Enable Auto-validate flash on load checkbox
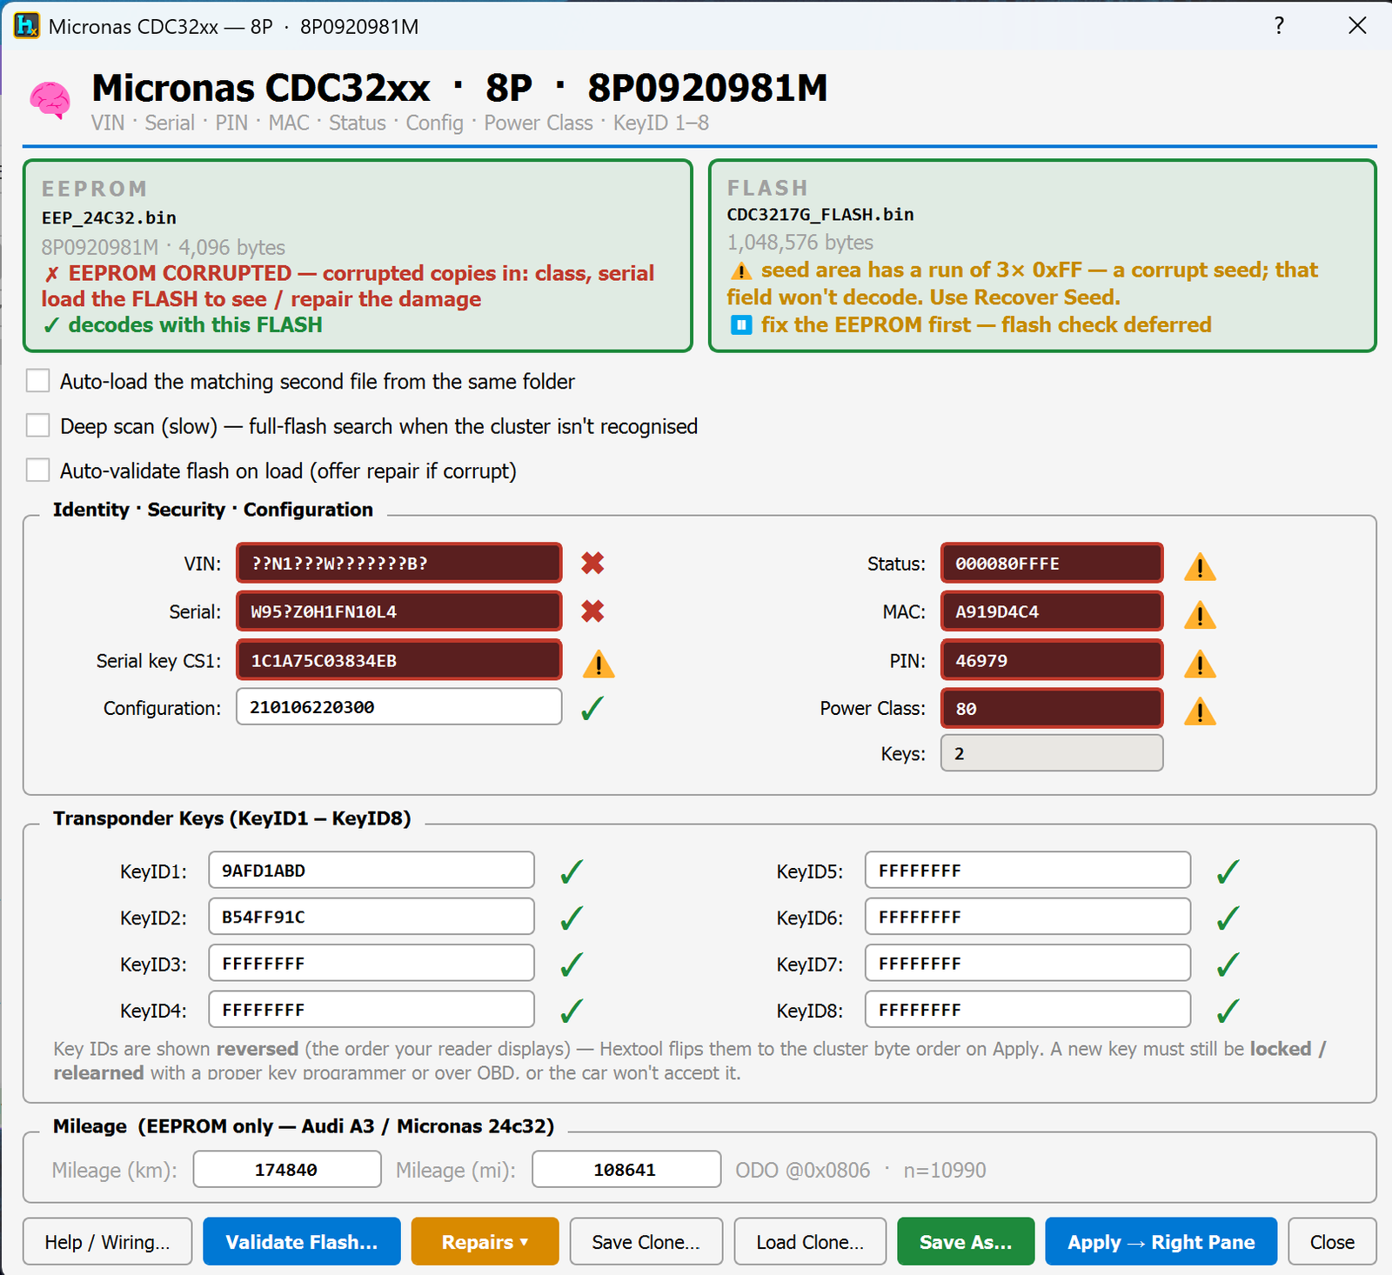This screenshot has height=1275, width=1392. point(37,471)
